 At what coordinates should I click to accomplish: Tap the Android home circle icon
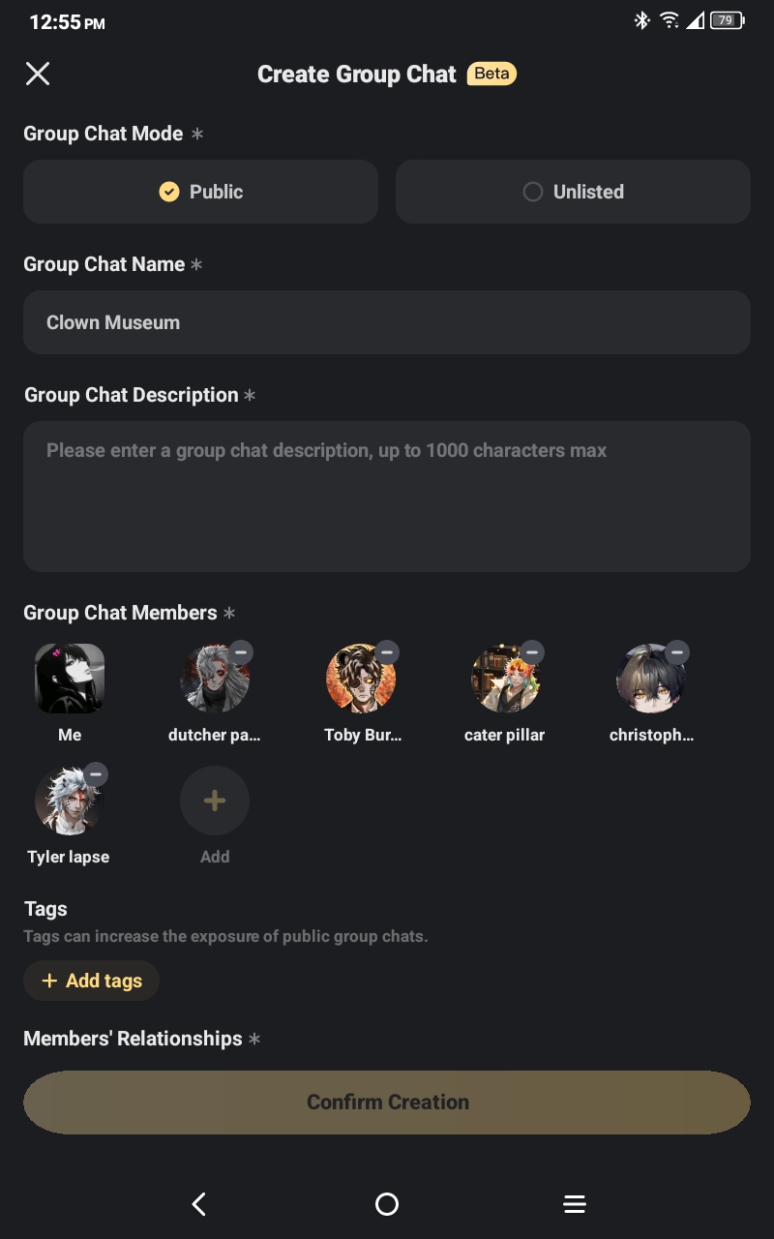[x=387, y=1203]
